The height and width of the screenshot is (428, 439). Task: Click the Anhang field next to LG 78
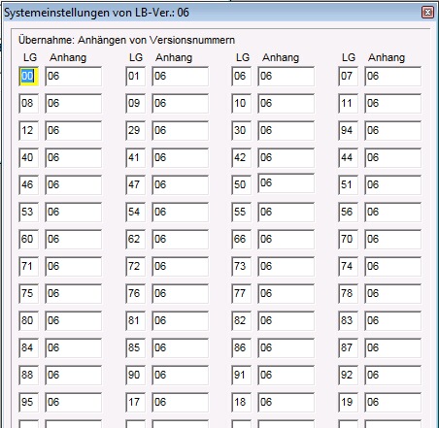[x=392, y=294]
